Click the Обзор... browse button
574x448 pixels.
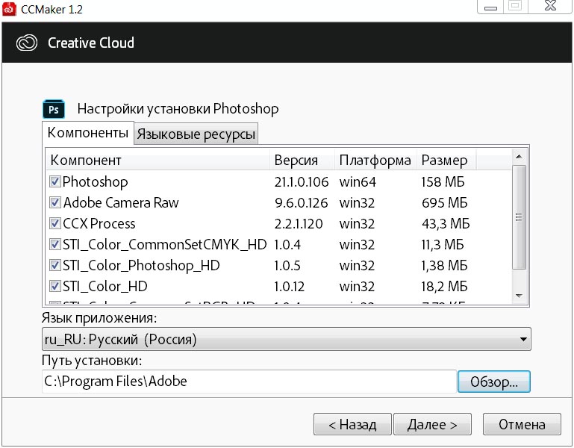[494, 382]
